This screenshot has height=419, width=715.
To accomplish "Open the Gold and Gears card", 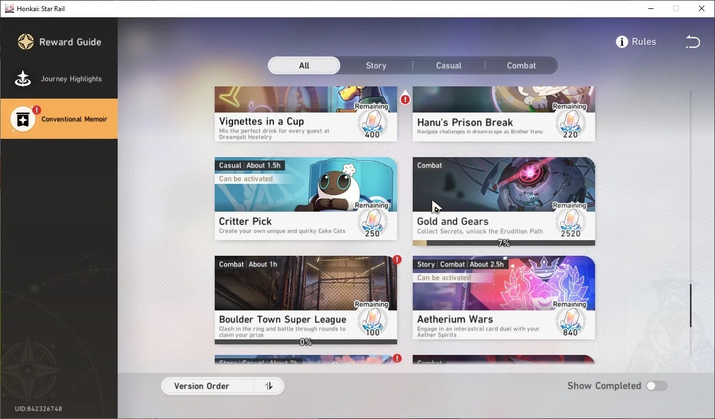I will 504,201.
